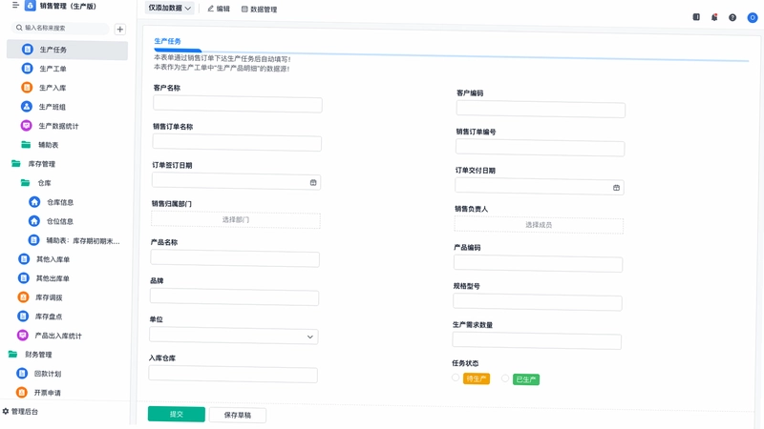Click the 生产班组 people icon
Screen dimensions: 764x429
(x=27, y=107)
